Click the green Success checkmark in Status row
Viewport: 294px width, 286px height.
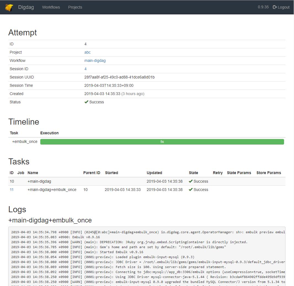[x=86, y=102]
